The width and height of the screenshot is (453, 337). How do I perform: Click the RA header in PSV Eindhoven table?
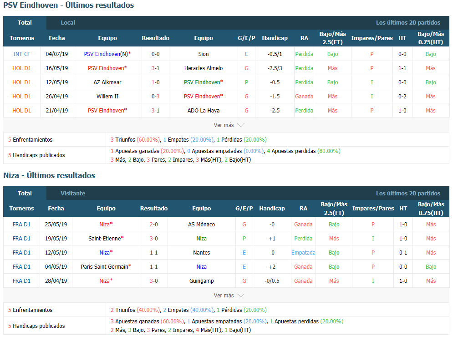pos(304,38)
